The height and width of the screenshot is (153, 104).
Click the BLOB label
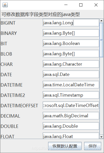pyautogui.click(x=6, y=54)
